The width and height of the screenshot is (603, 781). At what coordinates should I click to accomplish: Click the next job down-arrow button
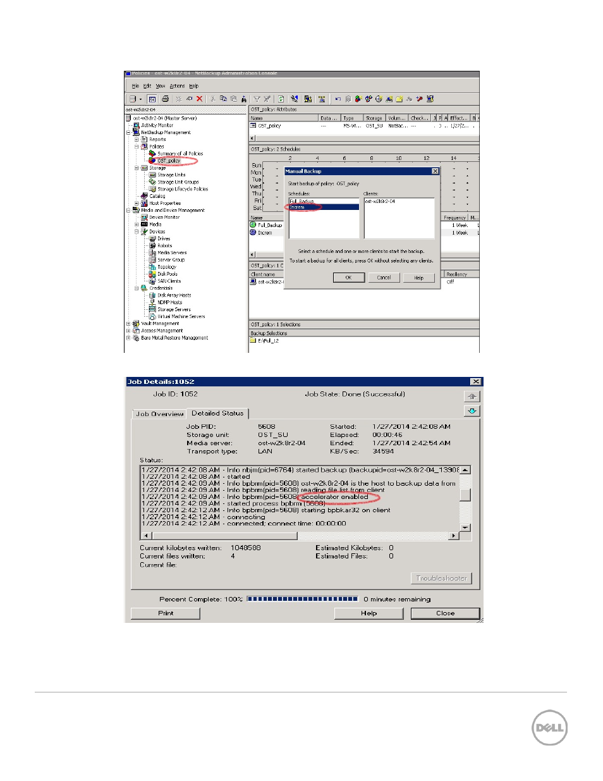coord(472,411)
